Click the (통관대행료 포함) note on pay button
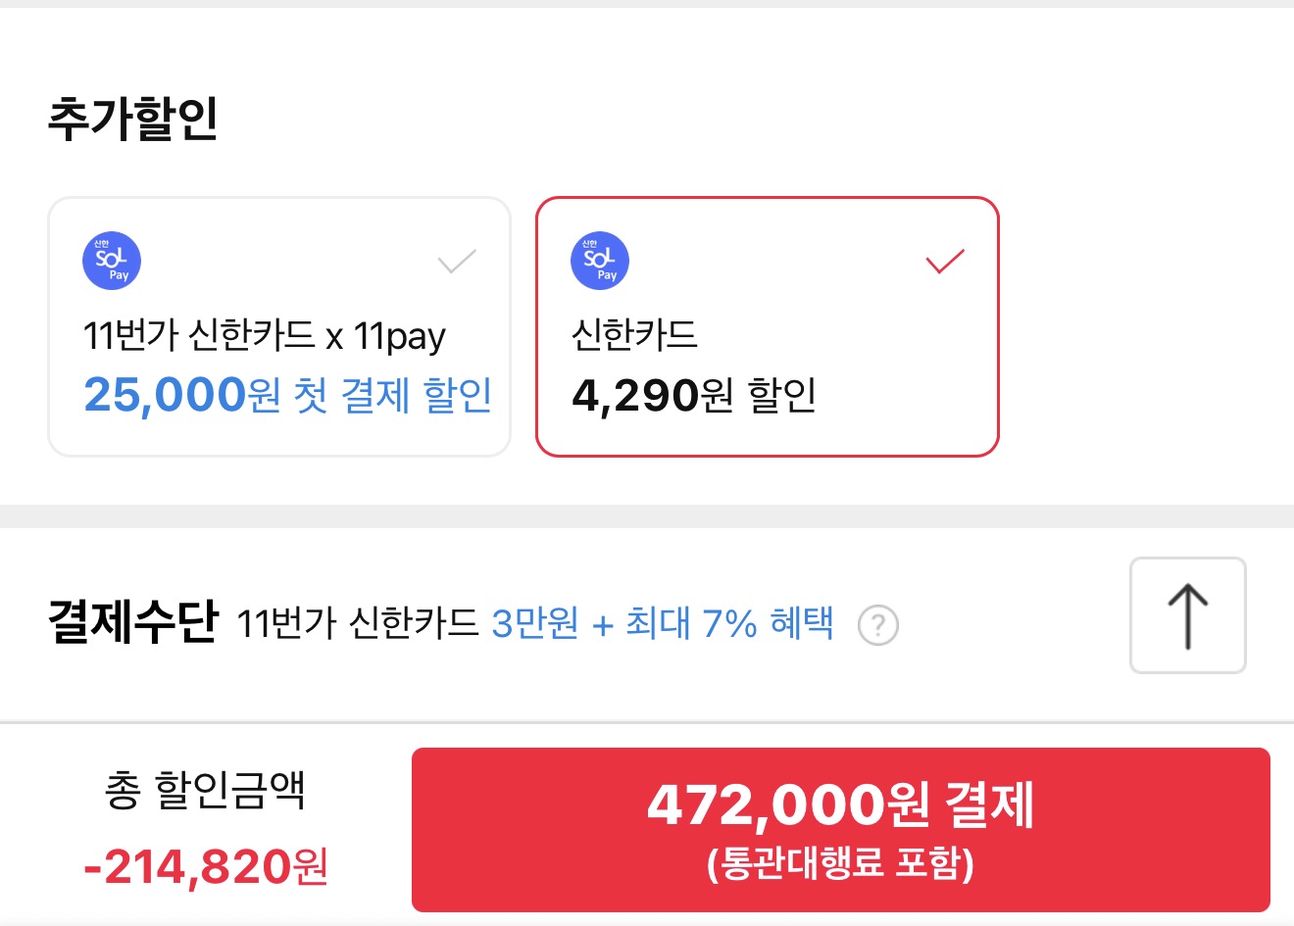This screenshot has height=926, width=1294. [x=840, y=864]
